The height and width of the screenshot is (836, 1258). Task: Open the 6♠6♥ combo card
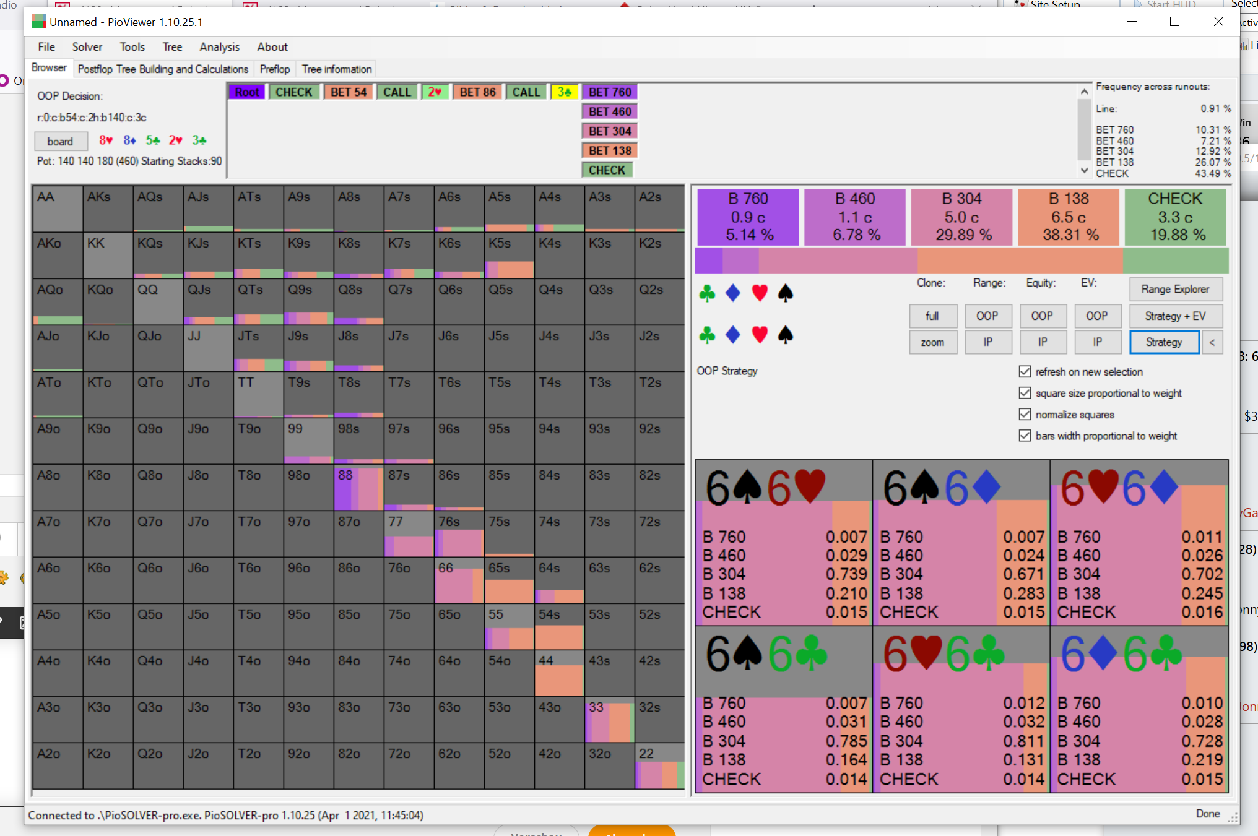(784, 542)
